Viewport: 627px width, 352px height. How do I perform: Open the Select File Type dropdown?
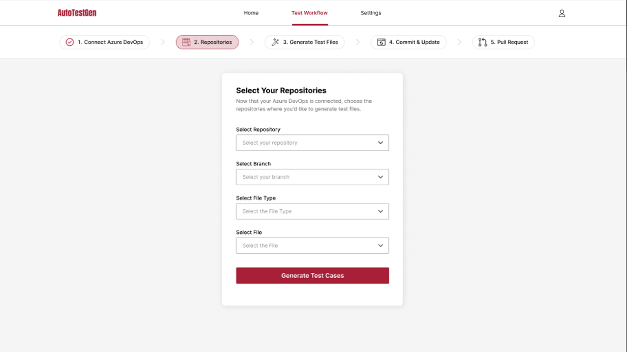coord(313,211)
